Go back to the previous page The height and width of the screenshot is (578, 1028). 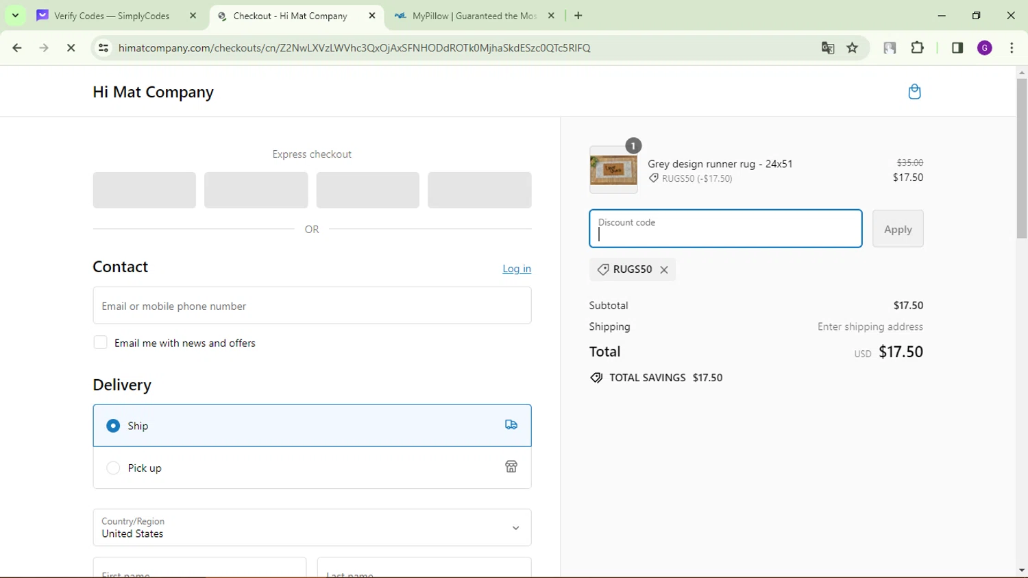pyautogui.click(x=17, y=48)
